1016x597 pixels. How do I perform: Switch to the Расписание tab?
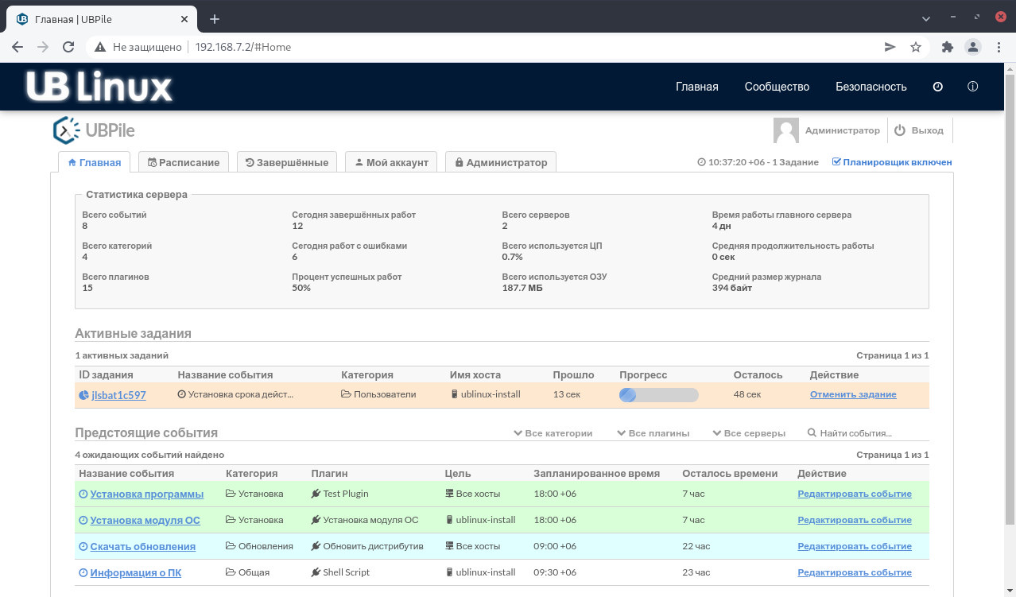(184, 162)
